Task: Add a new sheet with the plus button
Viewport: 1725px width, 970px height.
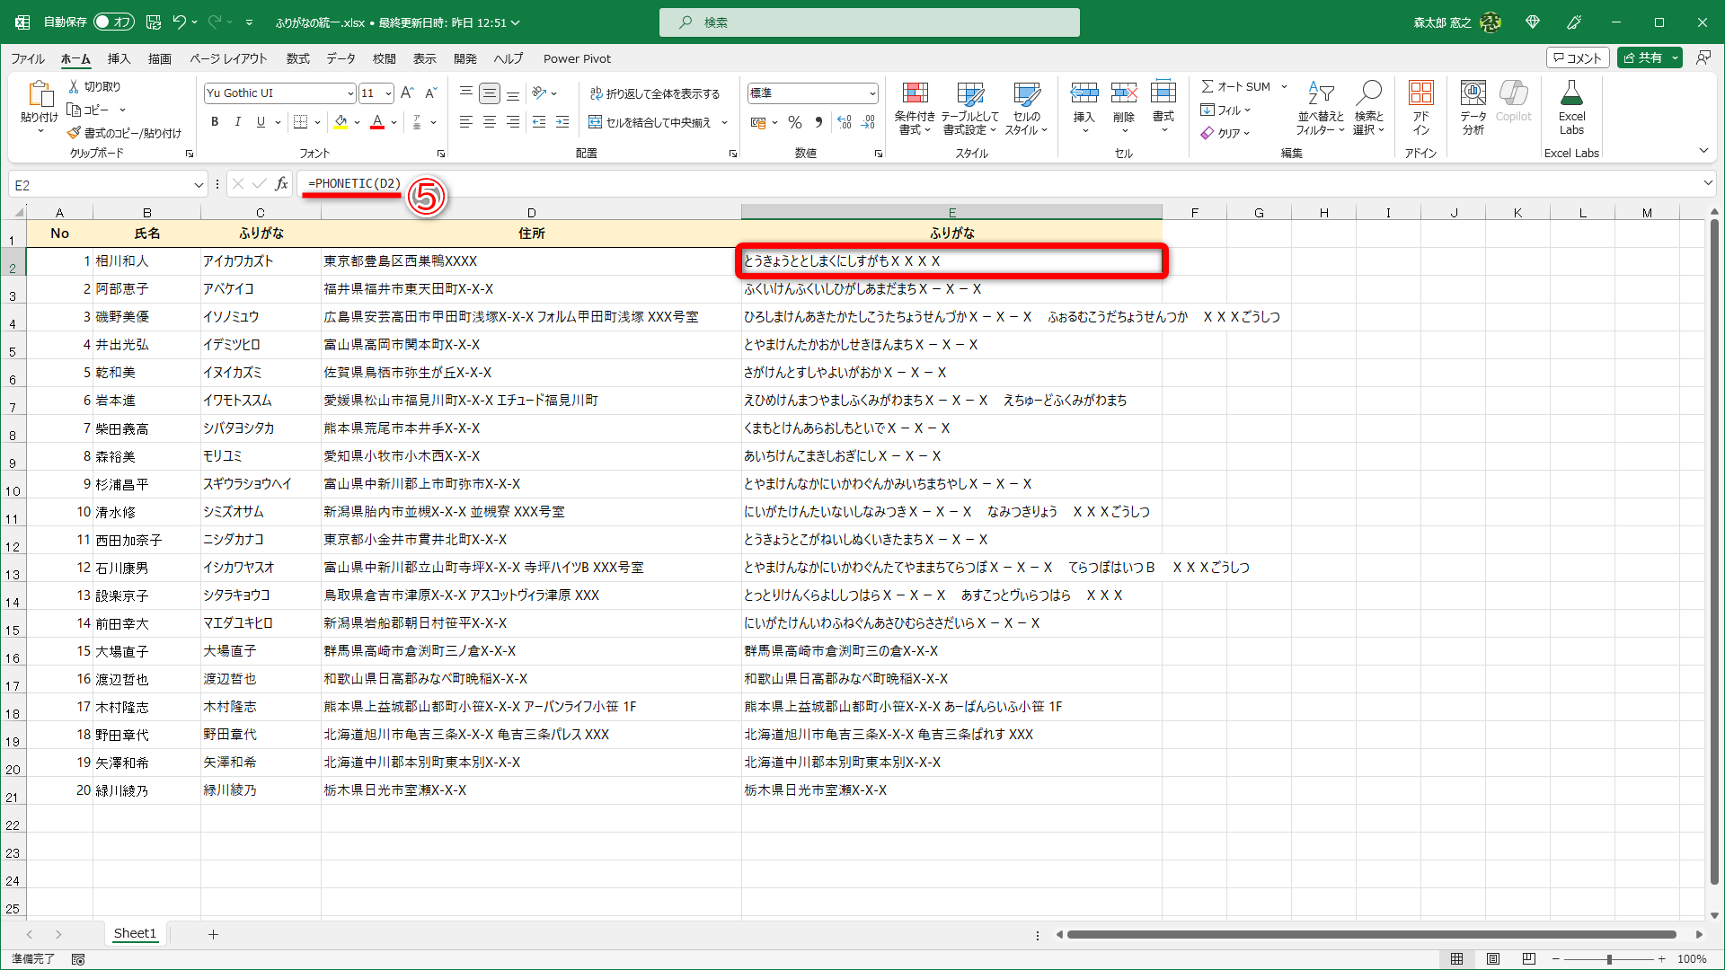Action: [213, 933]
